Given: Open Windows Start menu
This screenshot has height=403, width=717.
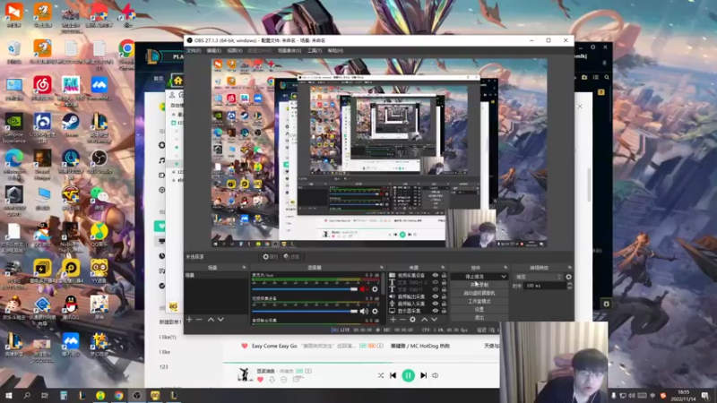Looking at the screenshot, I should [9, 396].
